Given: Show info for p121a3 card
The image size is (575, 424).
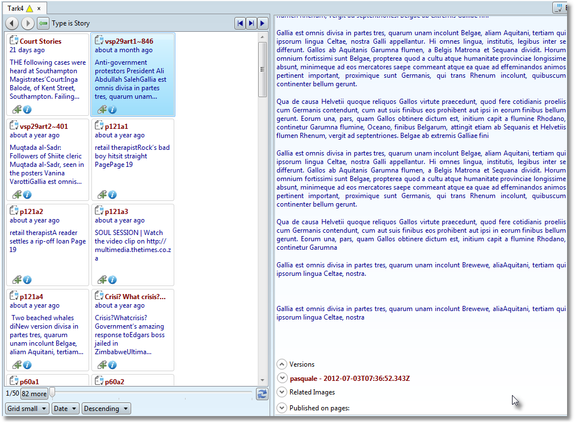Looking at the screenshot, I should click(x=112, y=279).
